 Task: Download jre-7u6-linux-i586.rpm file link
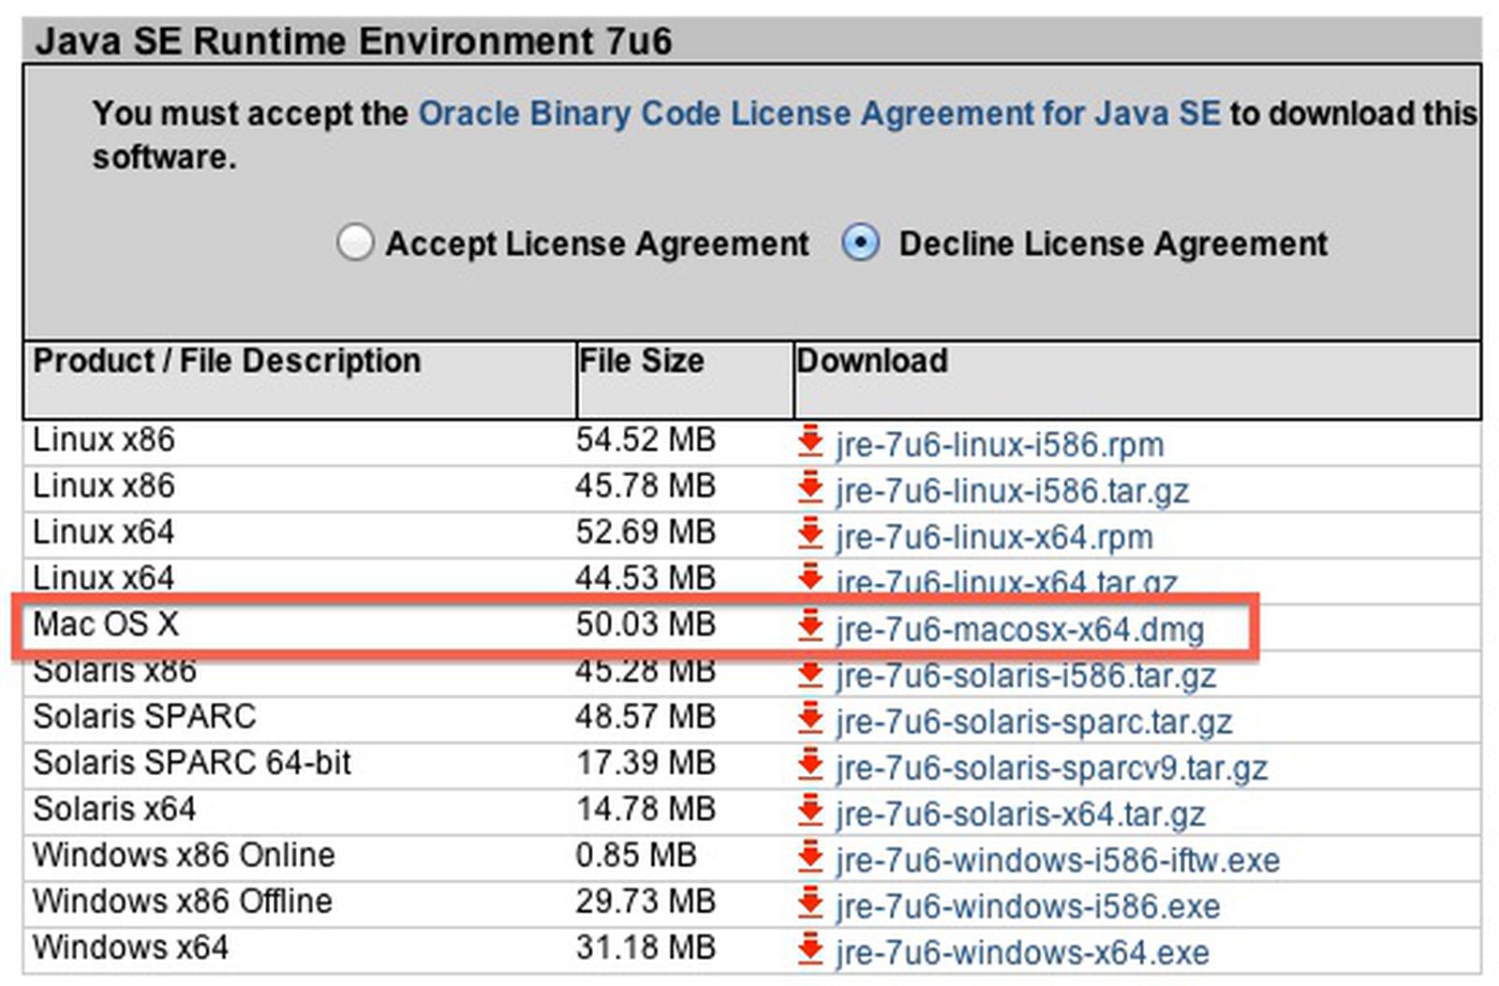coord(1000,444)
